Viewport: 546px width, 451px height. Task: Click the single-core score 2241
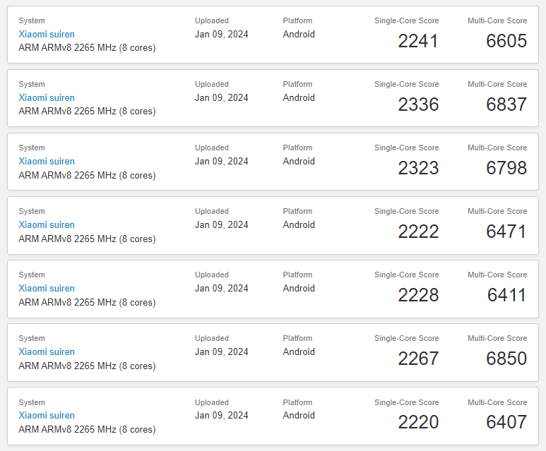pyautogui.click(x=418, y=41)
